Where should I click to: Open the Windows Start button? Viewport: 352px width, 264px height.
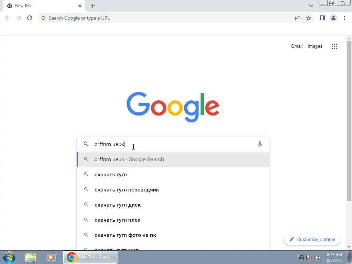point(9,257)
